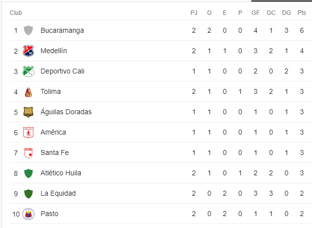Click the DG column header
This screenshot has width=312, height=228.
286,13
